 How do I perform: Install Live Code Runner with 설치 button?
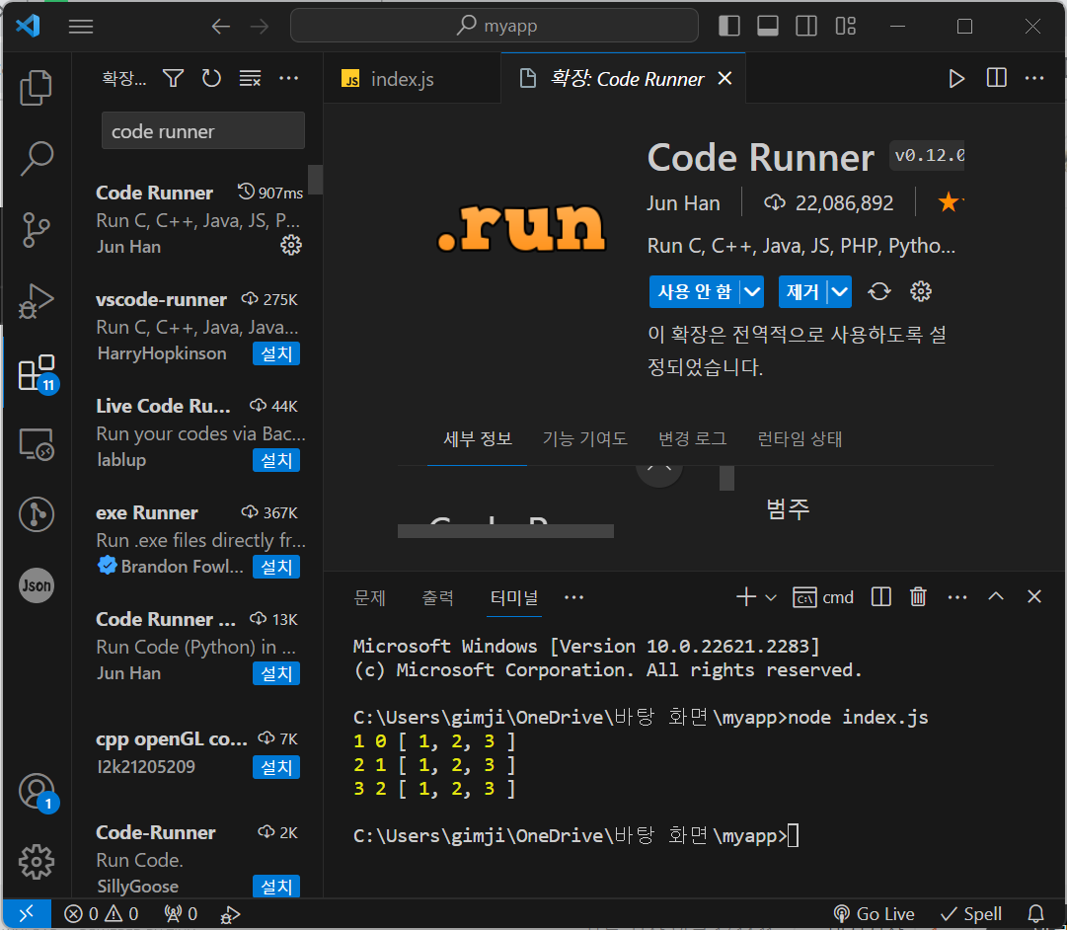[x=276, y=460]
